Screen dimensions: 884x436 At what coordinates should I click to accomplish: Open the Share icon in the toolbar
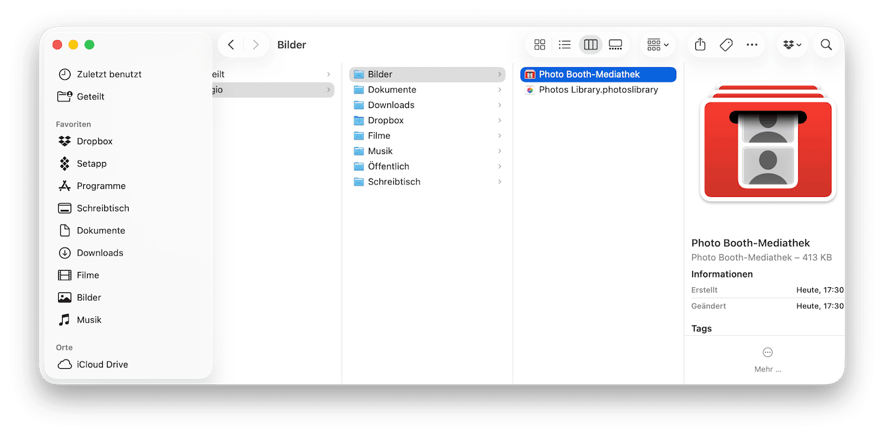point(700,44)
